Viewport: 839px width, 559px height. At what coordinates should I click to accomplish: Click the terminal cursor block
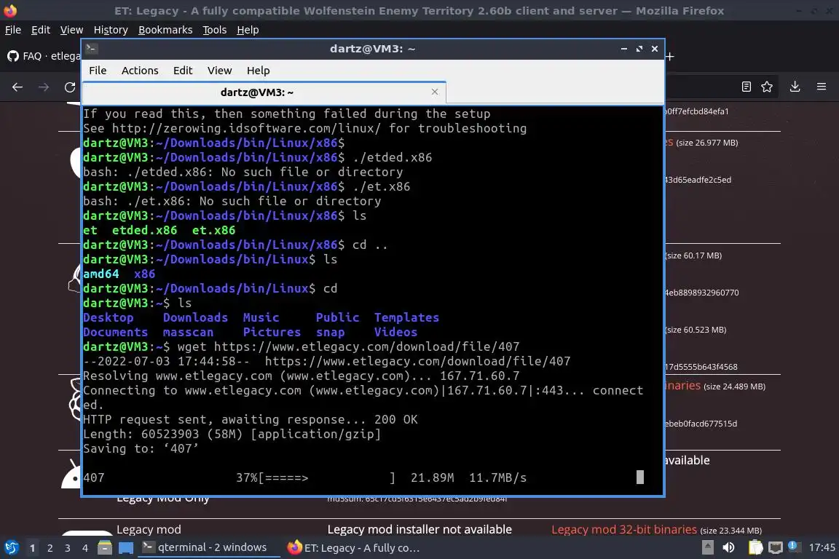pos(639,477)
